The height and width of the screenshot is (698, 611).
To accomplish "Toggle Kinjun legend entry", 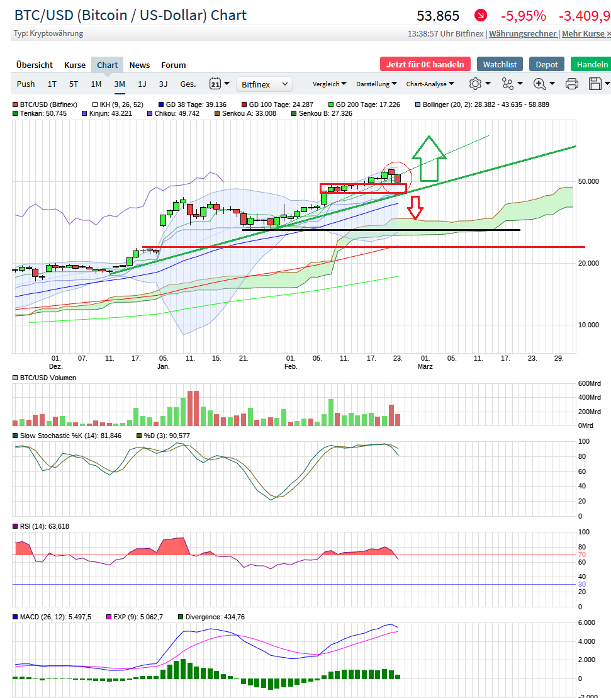I will coord(107,113).
